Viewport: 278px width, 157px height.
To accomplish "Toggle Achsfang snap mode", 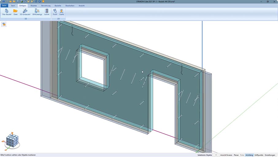I will [249, 155].
